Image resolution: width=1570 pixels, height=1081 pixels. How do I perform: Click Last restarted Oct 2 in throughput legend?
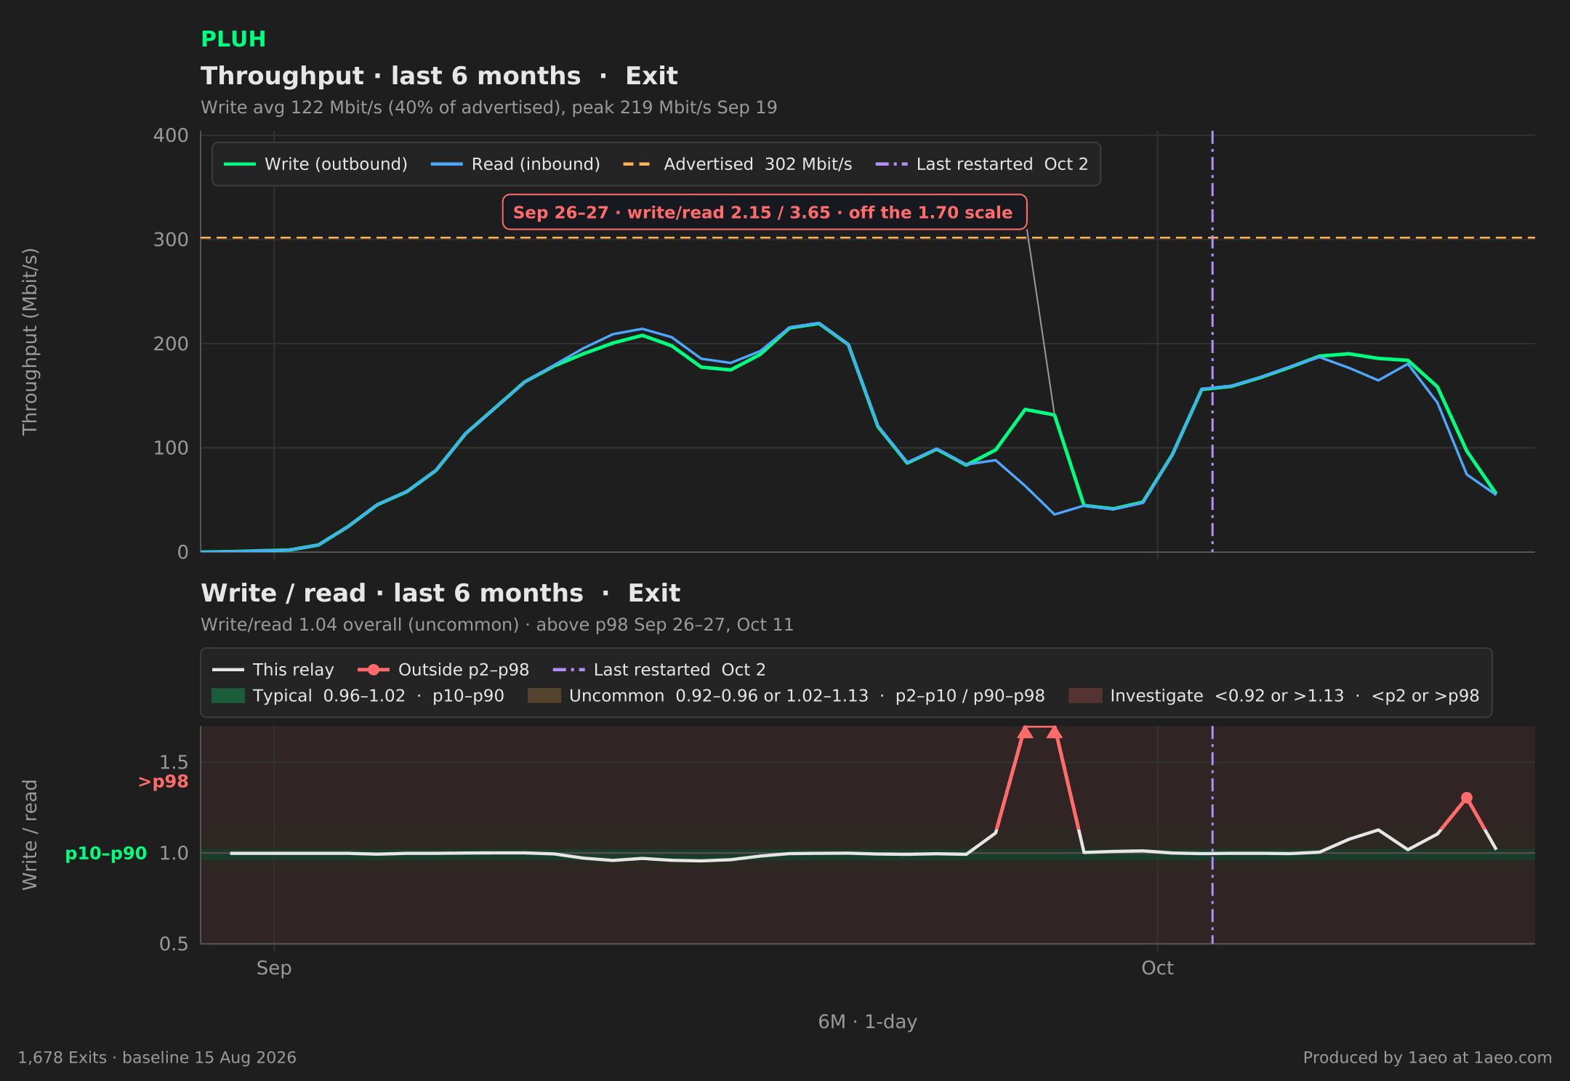[982, 164]
